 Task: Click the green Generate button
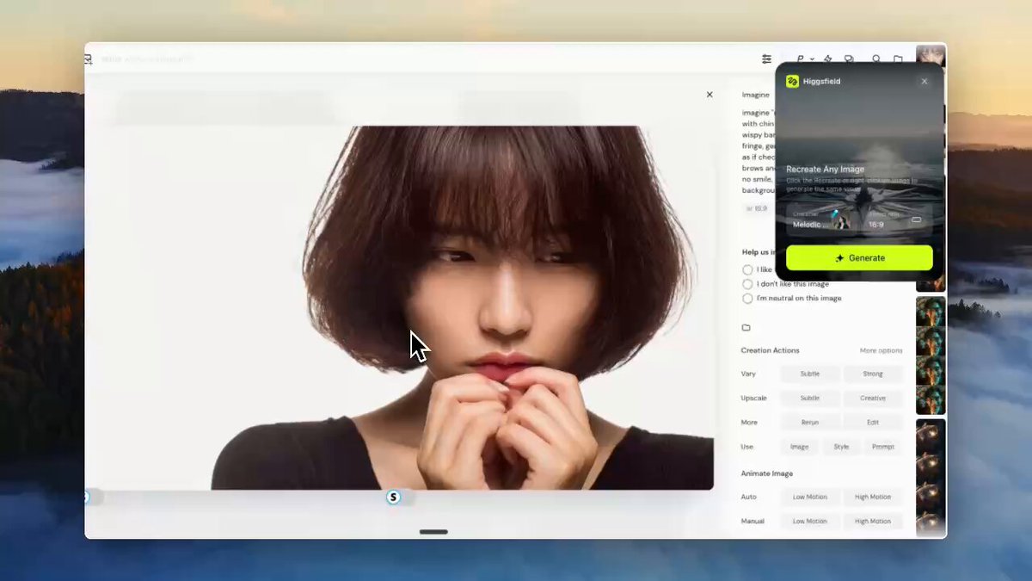point(859,258)
